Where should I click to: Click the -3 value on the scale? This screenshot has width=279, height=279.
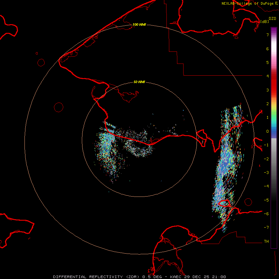point(266,172)
